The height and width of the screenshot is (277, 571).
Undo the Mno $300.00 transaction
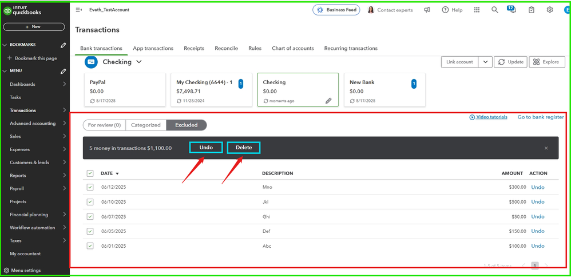(x=537, y=187)
